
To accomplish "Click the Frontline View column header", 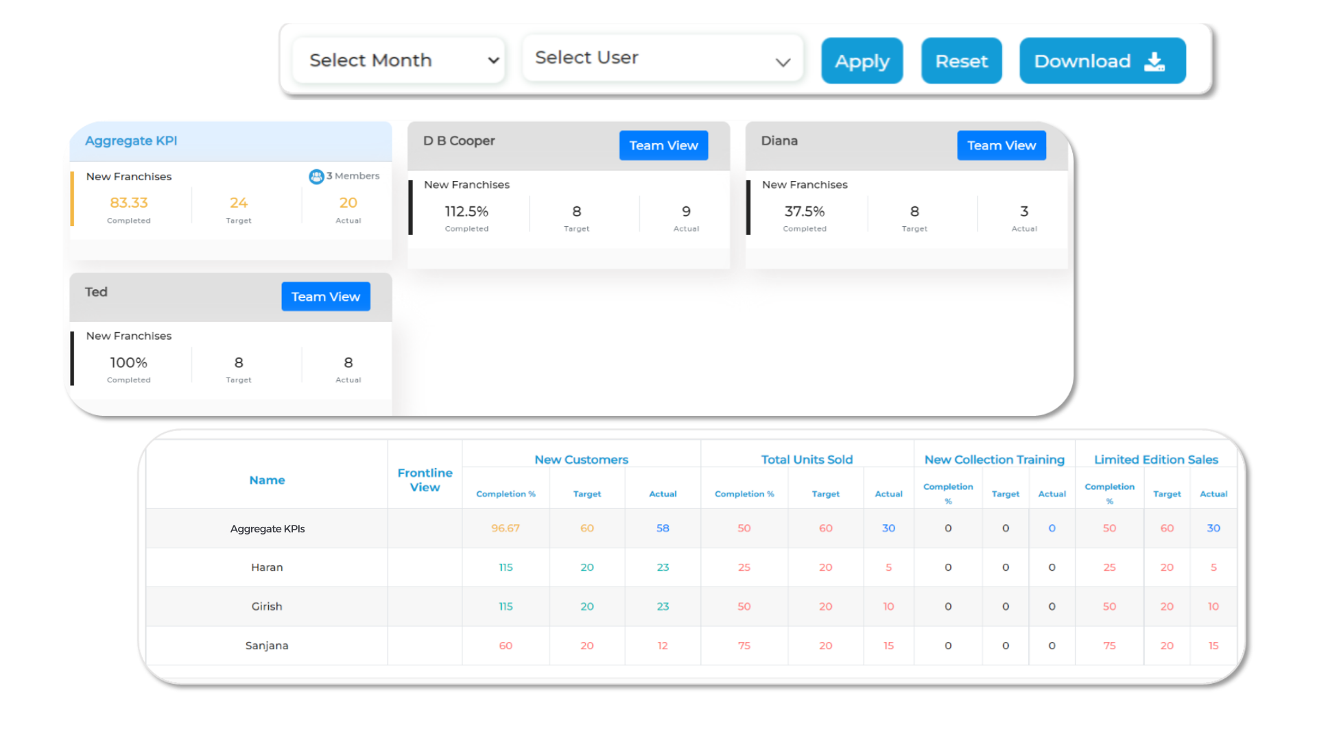I will pyautogui.click(x=425, y=480).
